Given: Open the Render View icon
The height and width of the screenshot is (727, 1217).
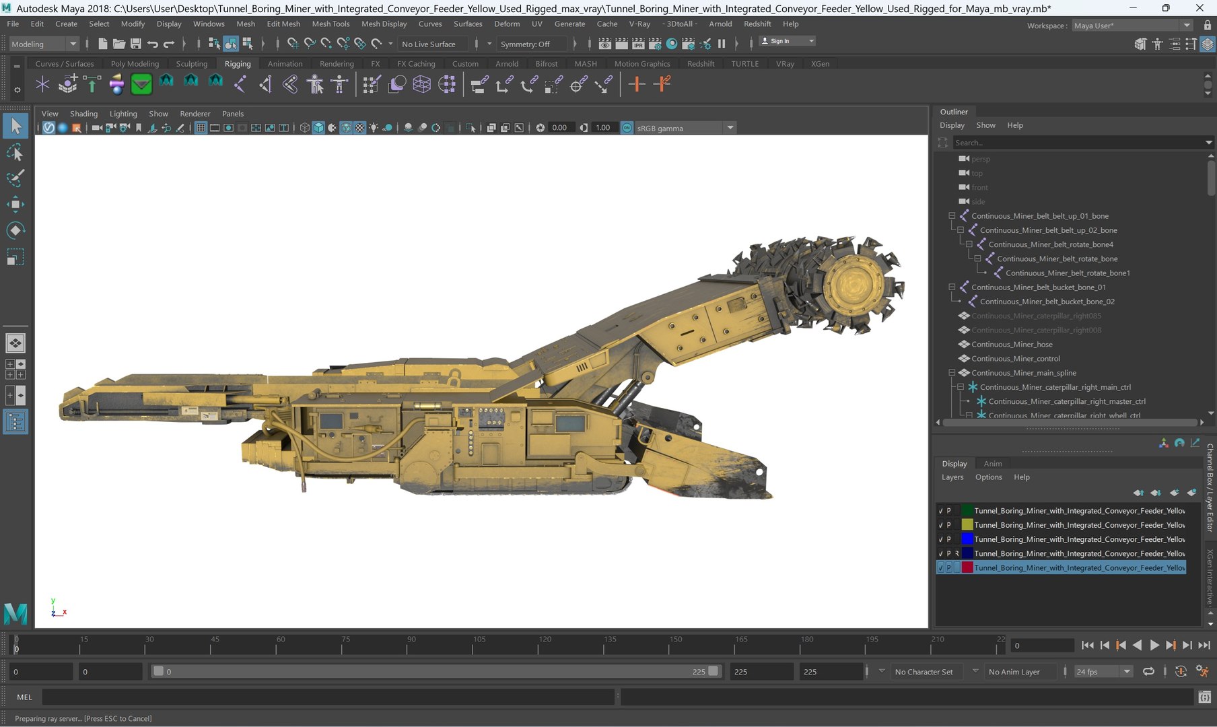Looking at the screenshot, I should pos(605,44).
